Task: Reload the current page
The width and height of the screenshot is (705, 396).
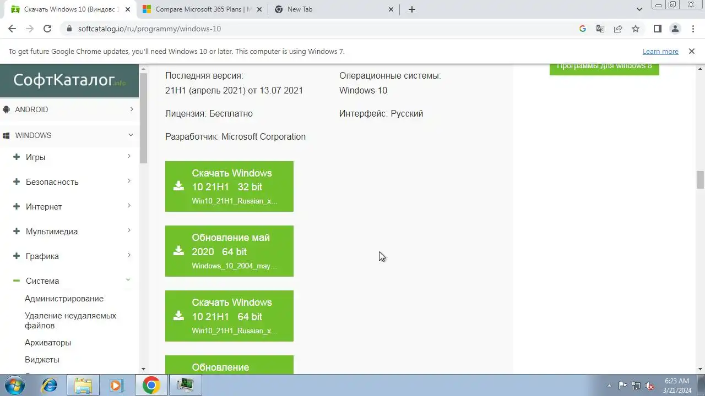Action: click(47, 29)
